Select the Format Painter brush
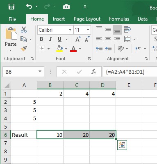 click(24, 49)
